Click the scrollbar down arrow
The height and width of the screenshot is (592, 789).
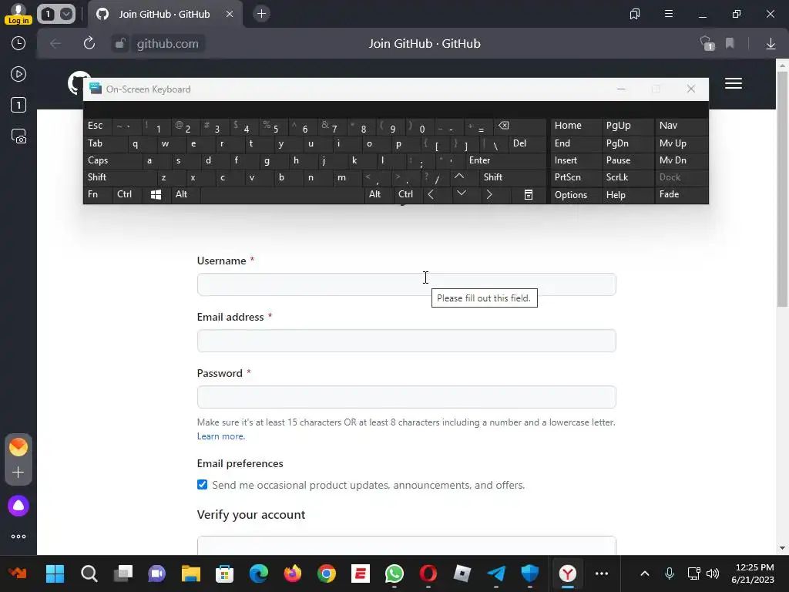coord(782,548)
